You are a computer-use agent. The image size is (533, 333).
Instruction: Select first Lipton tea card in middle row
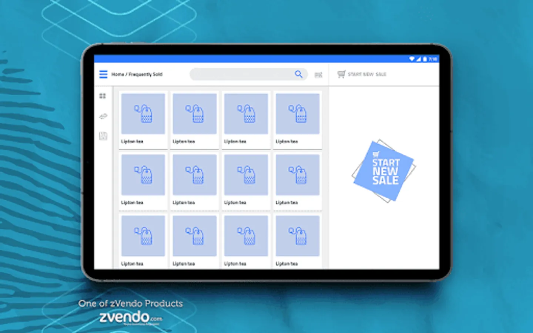[143, 181]
